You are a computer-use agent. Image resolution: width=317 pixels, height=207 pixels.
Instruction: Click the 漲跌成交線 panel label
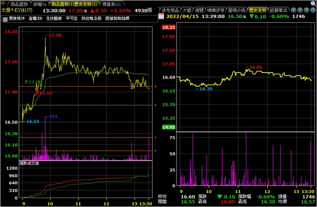[x=29, y=163]
